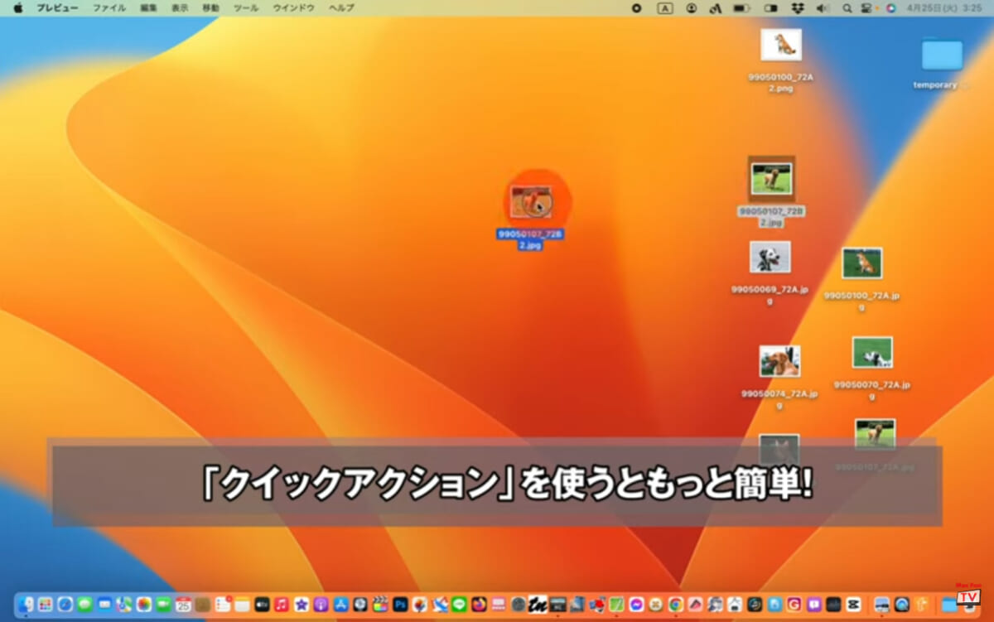Open Spotlight search magnifier icon

tap(847, 7)
